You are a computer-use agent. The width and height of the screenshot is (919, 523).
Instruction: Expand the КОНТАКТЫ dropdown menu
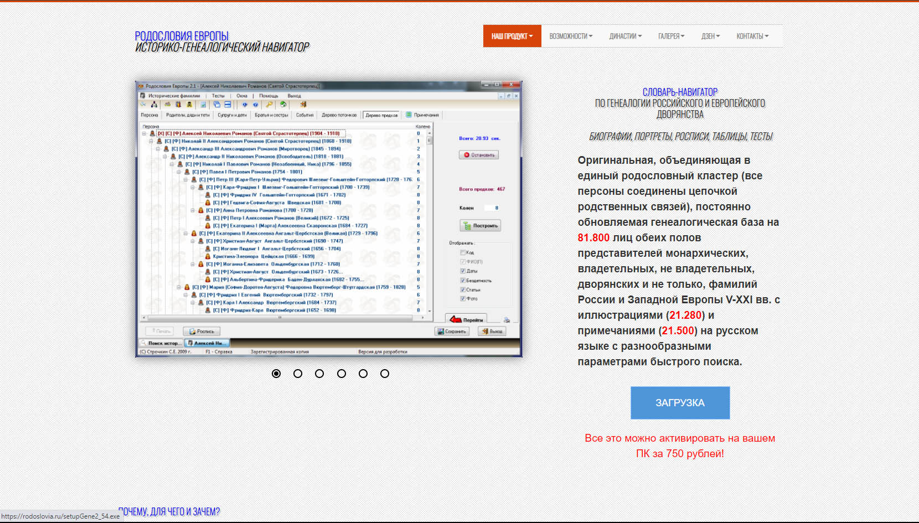[752, 36]
